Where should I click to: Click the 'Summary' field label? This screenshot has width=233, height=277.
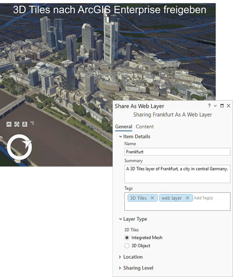pos(133,161)
